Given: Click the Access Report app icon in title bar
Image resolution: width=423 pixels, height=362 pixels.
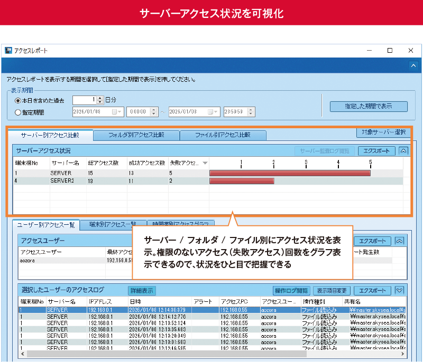Looking at the screenshot, I should click(x=8, y=51).
